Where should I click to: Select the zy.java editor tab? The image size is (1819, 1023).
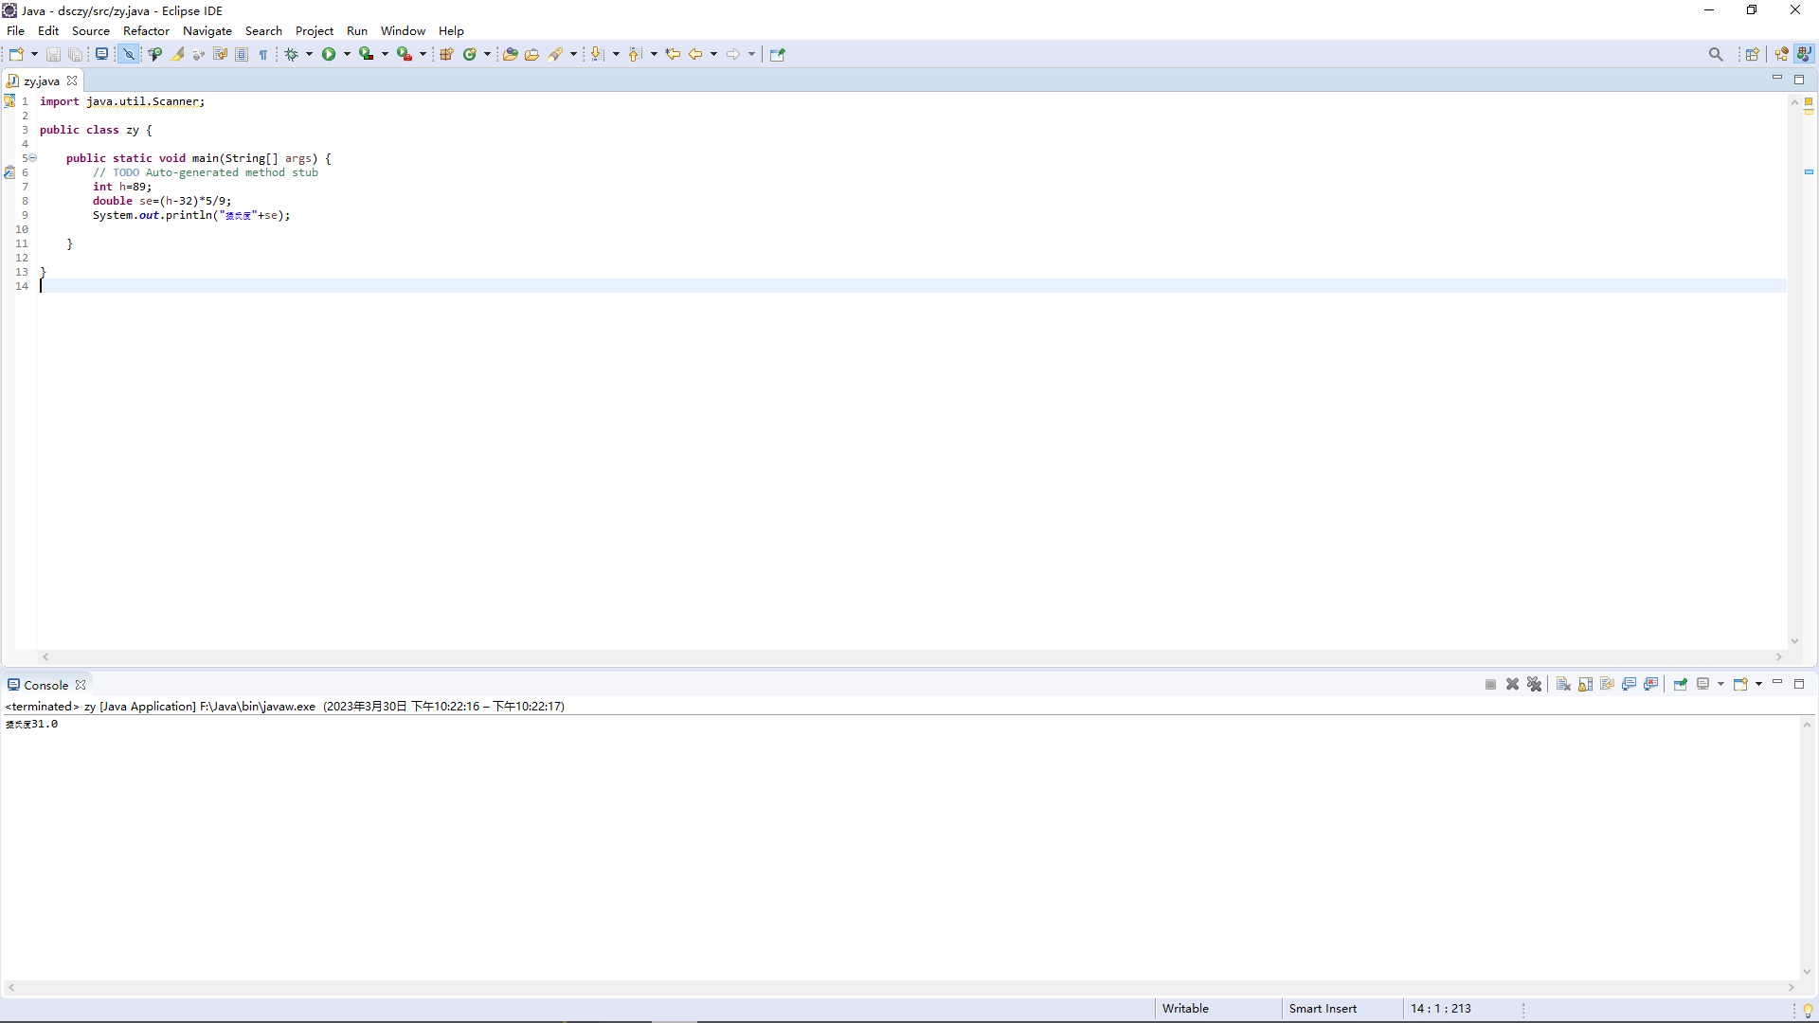click(x=42, y=81)
